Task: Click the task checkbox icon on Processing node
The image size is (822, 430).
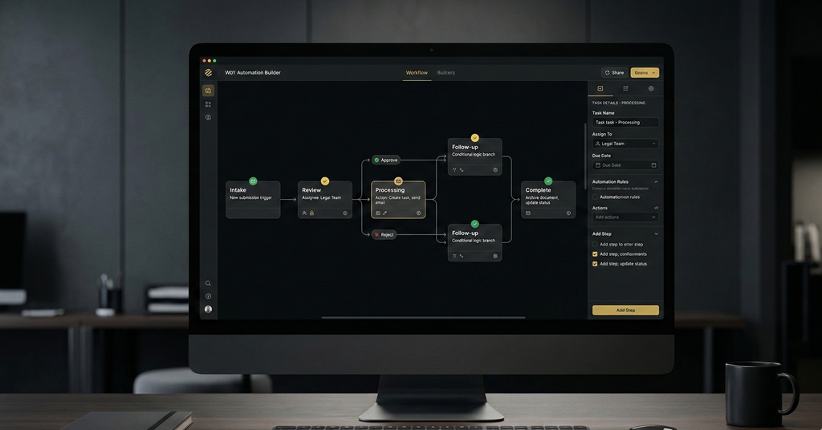Action: point(378,213)
